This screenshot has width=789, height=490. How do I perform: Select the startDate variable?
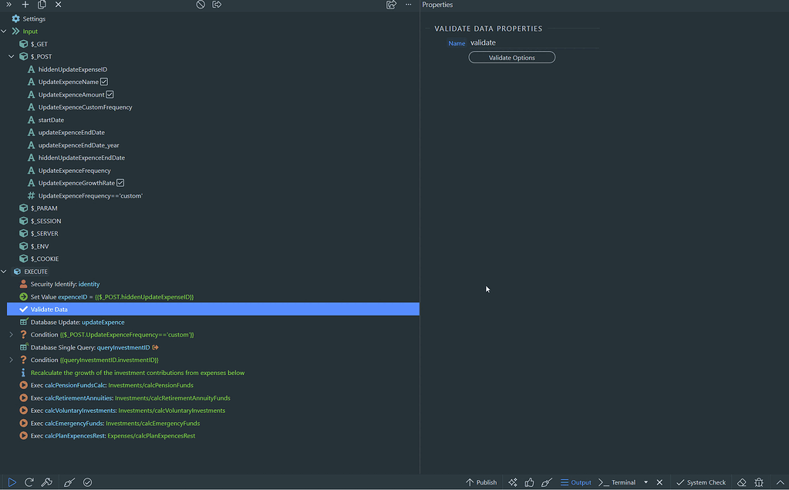point(46,120)
